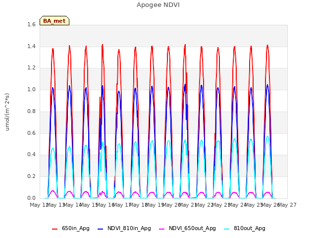The height and width of the screenshot is (238, 317).
Task: Toggle the 810out_Apg legend entry
Action: coord(245,229)
